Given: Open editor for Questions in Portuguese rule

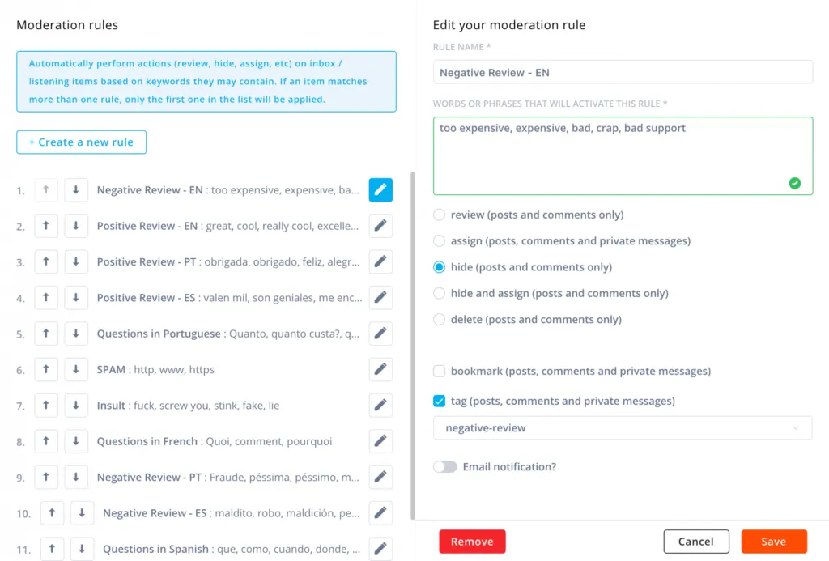Looking at the screenshot, I should [380, 334].
